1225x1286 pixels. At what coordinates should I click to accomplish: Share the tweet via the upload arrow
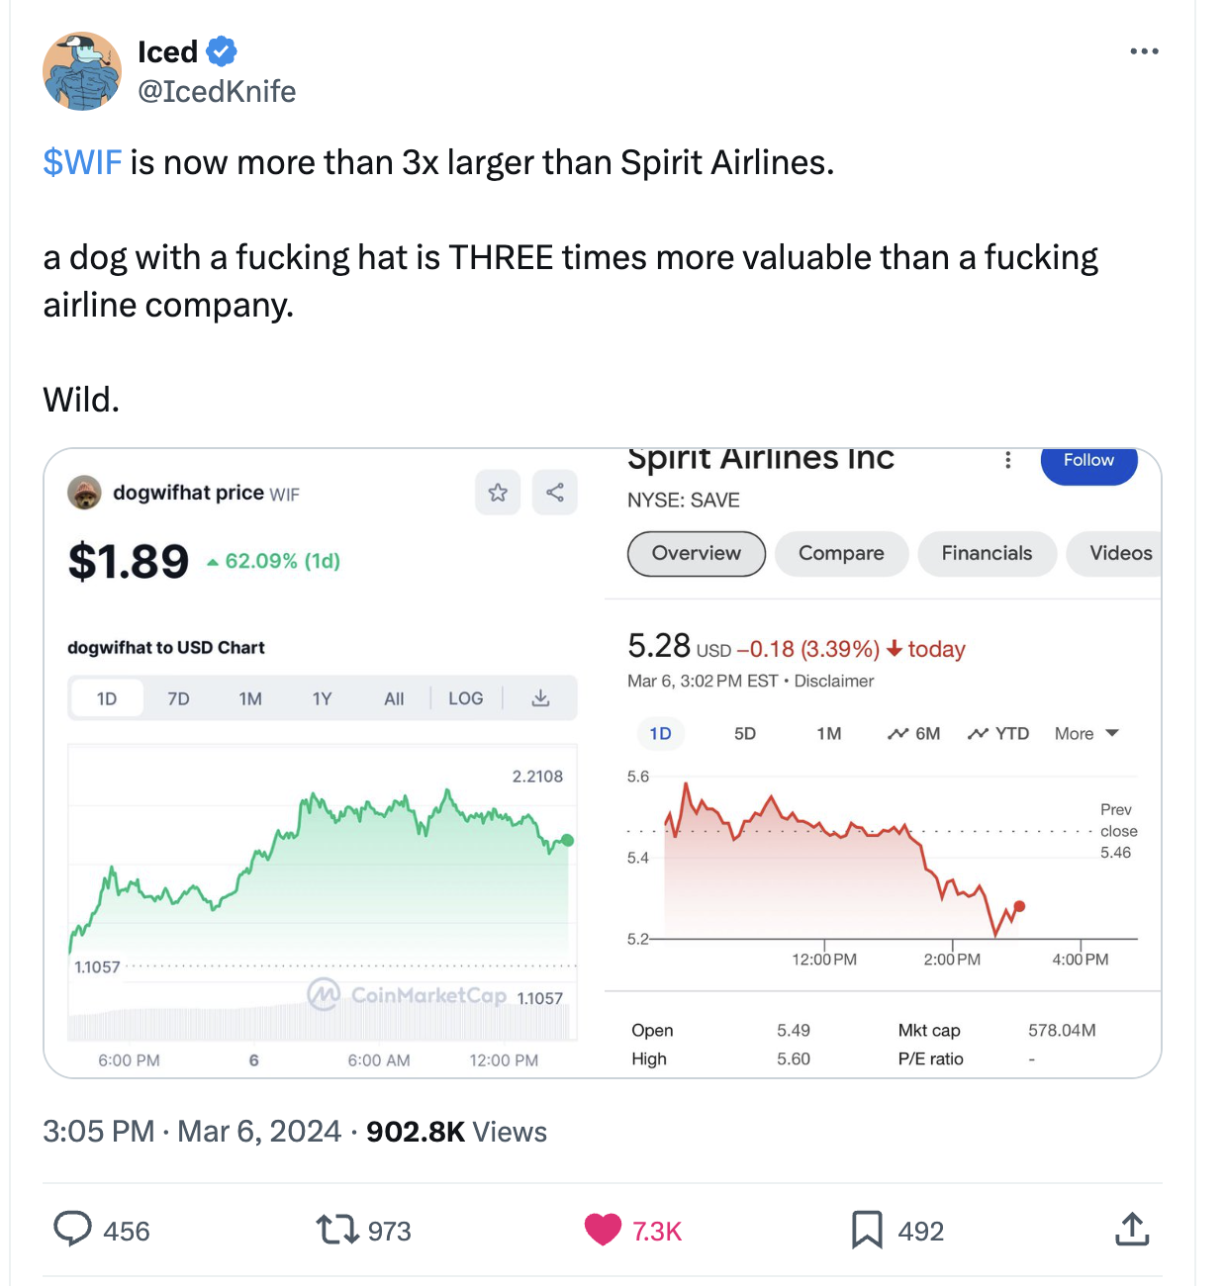point(1132,1230)
